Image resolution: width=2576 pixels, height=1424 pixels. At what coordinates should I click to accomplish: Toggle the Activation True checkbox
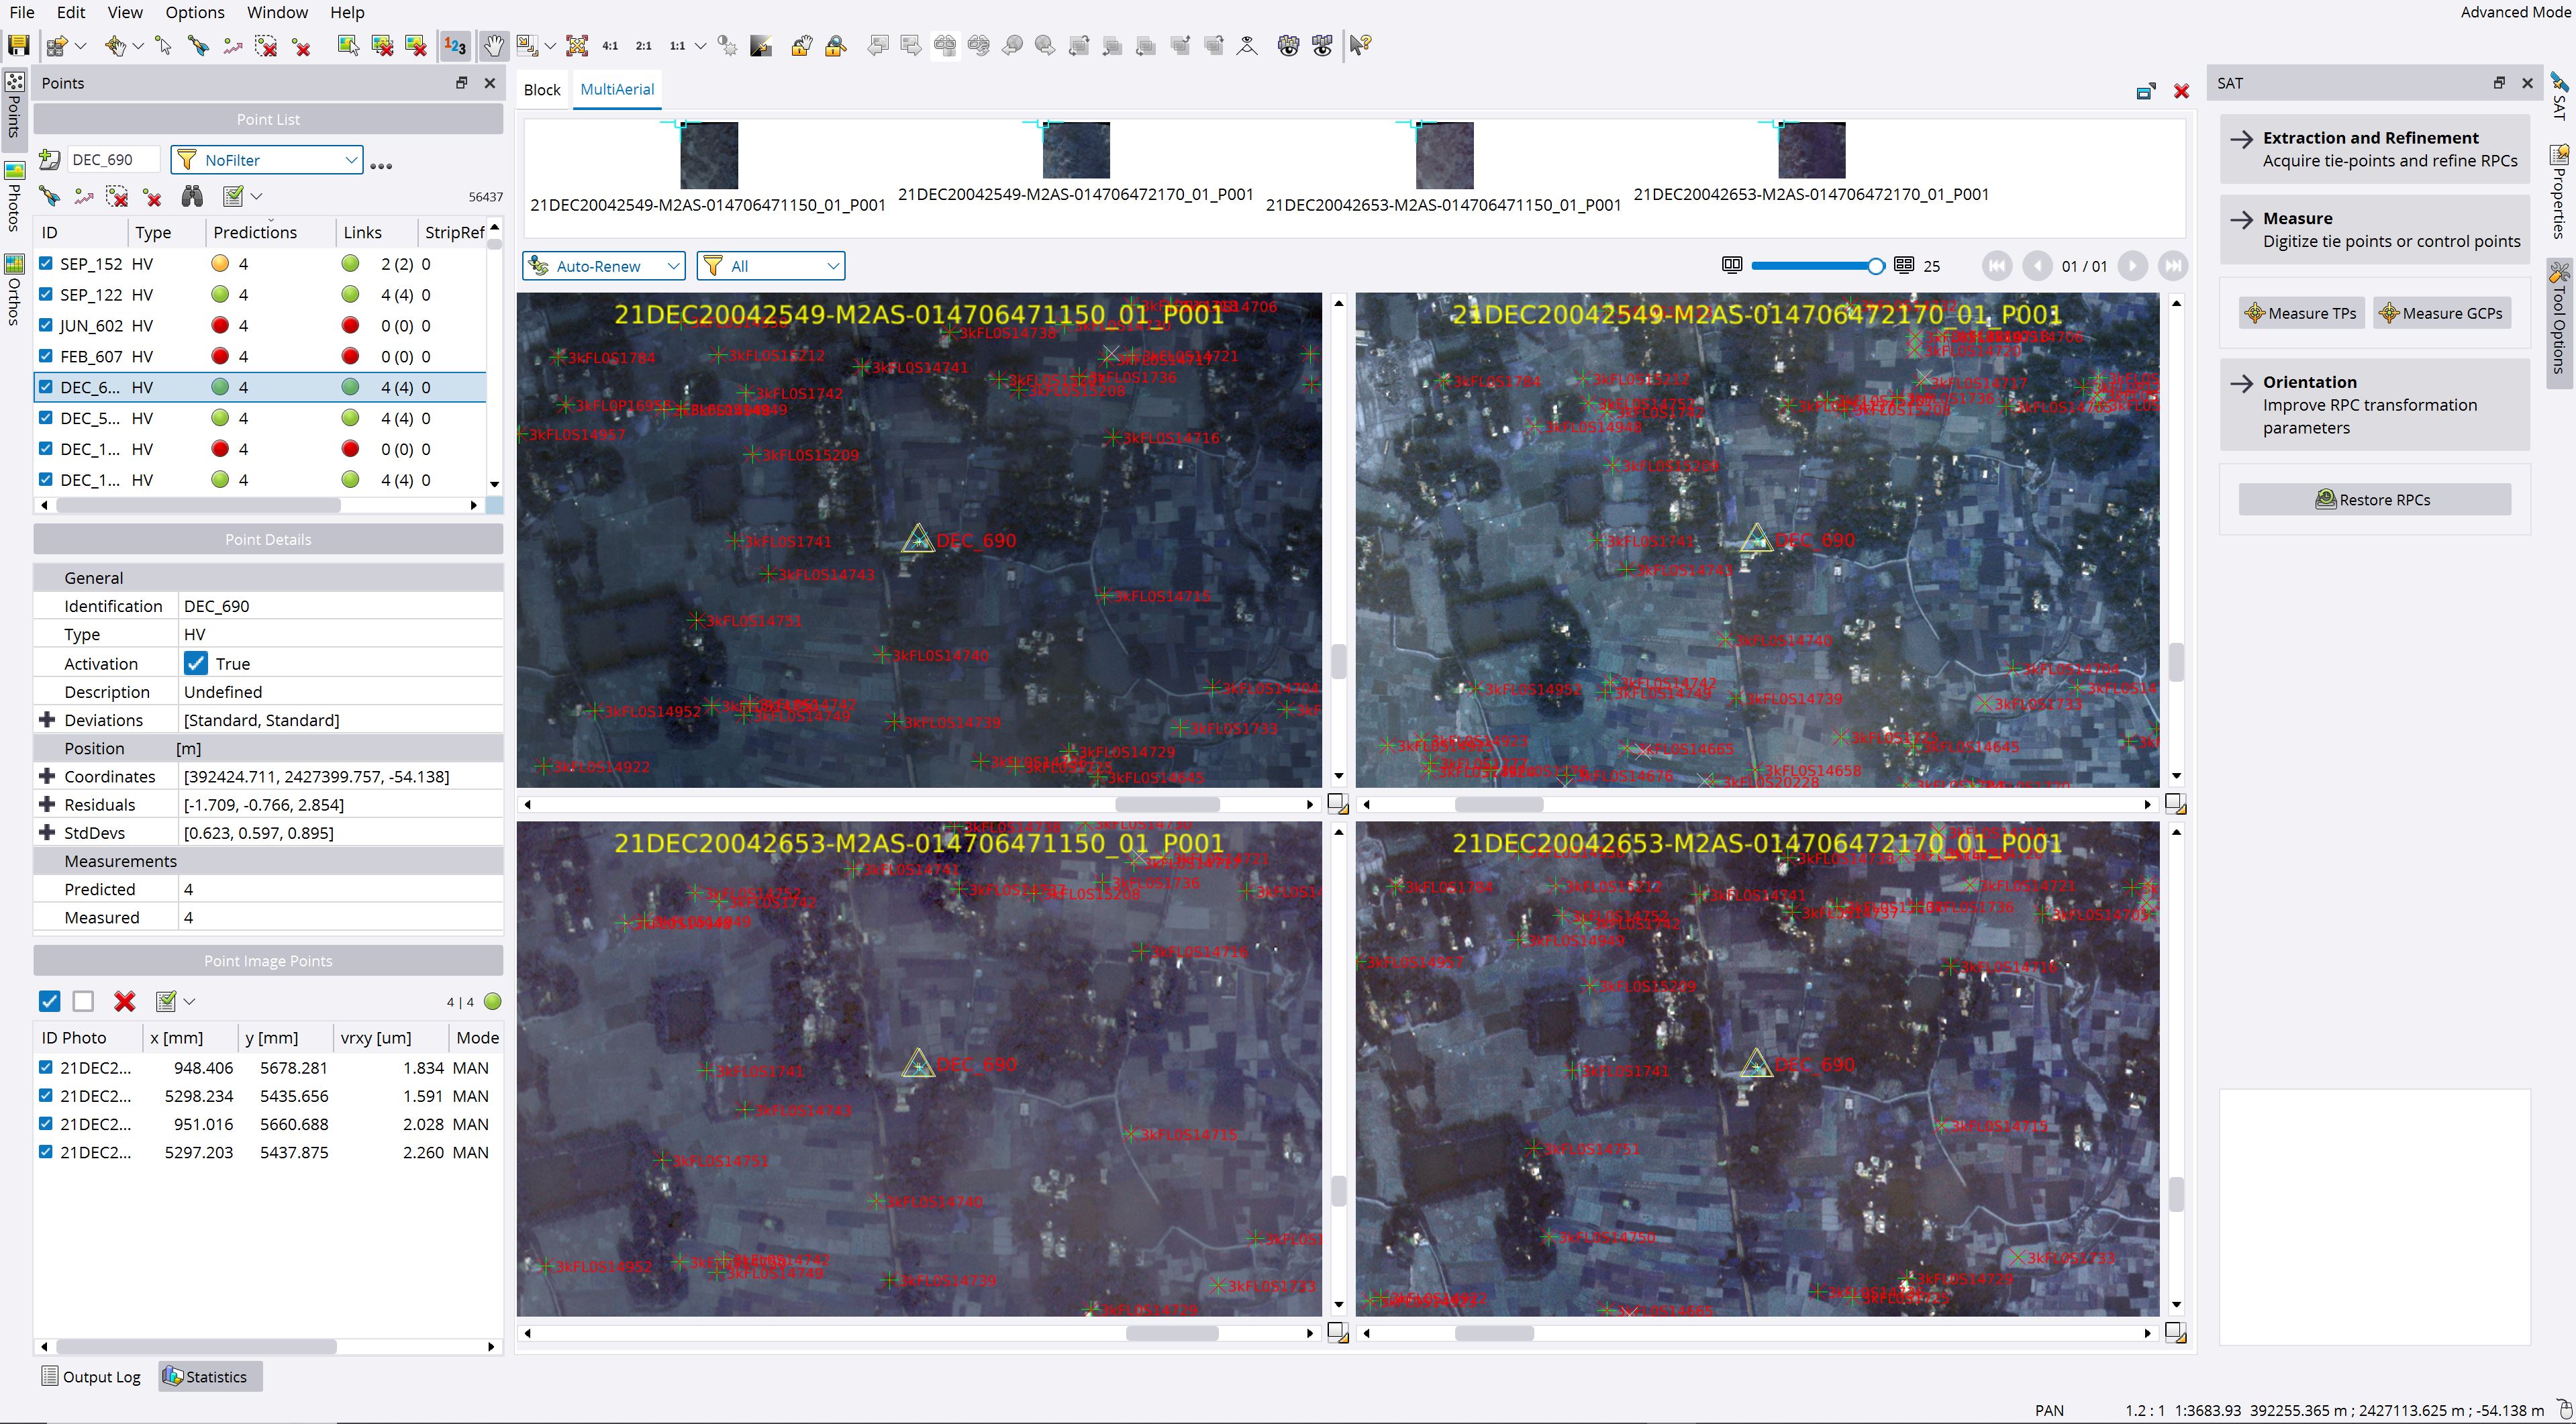196,663
